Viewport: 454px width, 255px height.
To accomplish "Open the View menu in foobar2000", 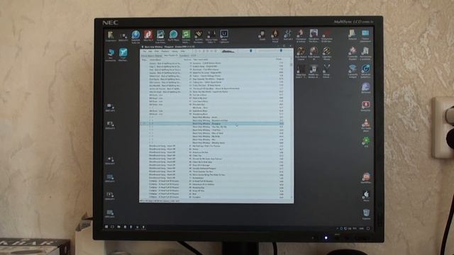I will pos(157,51).
